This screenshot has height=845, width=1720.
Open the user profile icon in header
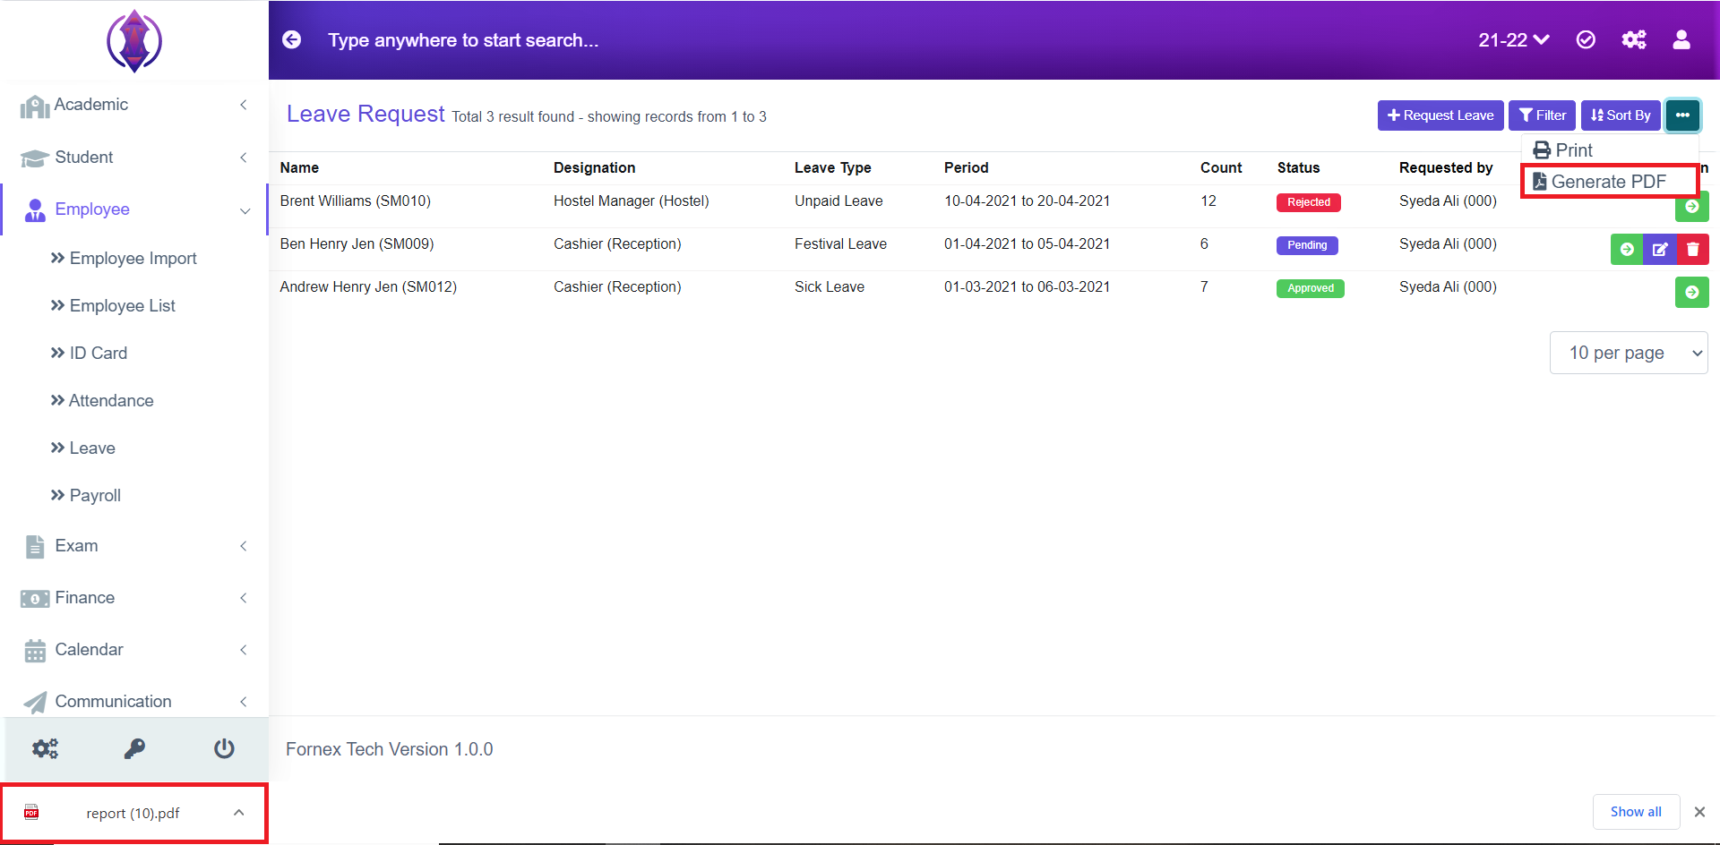click(1681, 39)
